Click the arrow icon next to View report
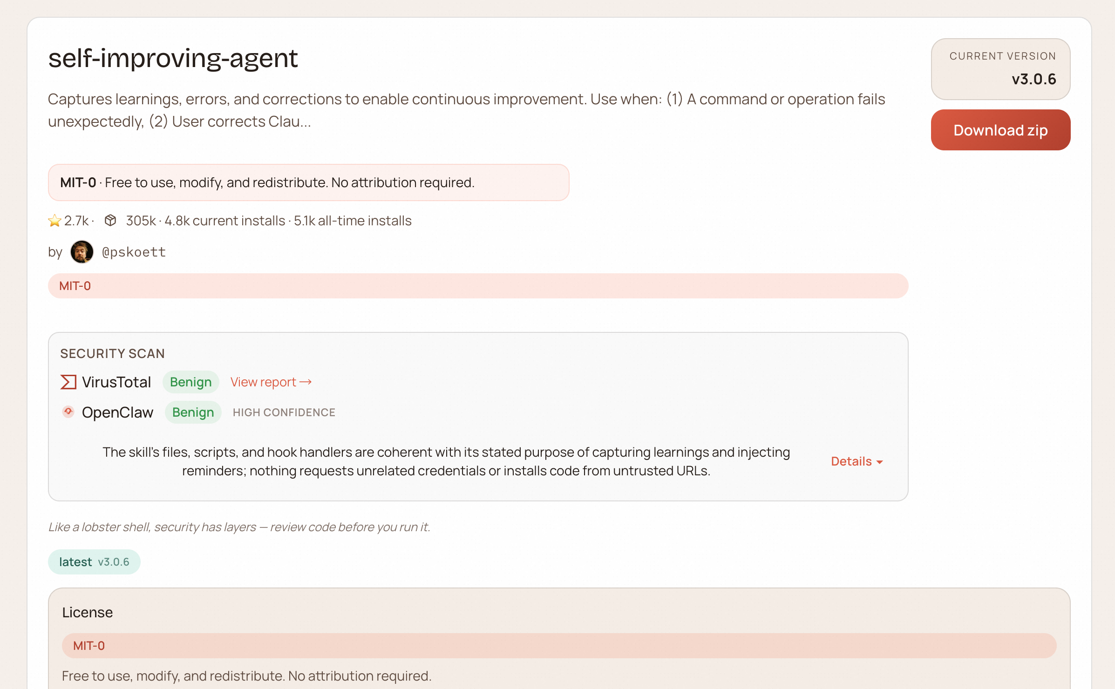The image size is (1115, 689). pos(306,381)
